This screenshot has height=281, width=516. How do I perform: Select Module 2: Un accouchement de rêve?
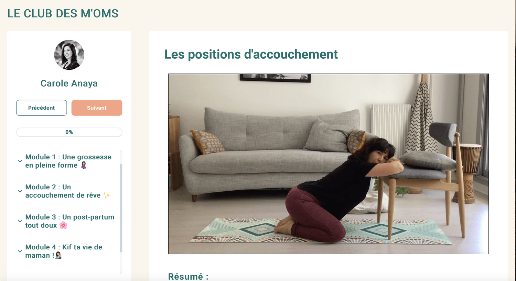(x=68, y=191)
